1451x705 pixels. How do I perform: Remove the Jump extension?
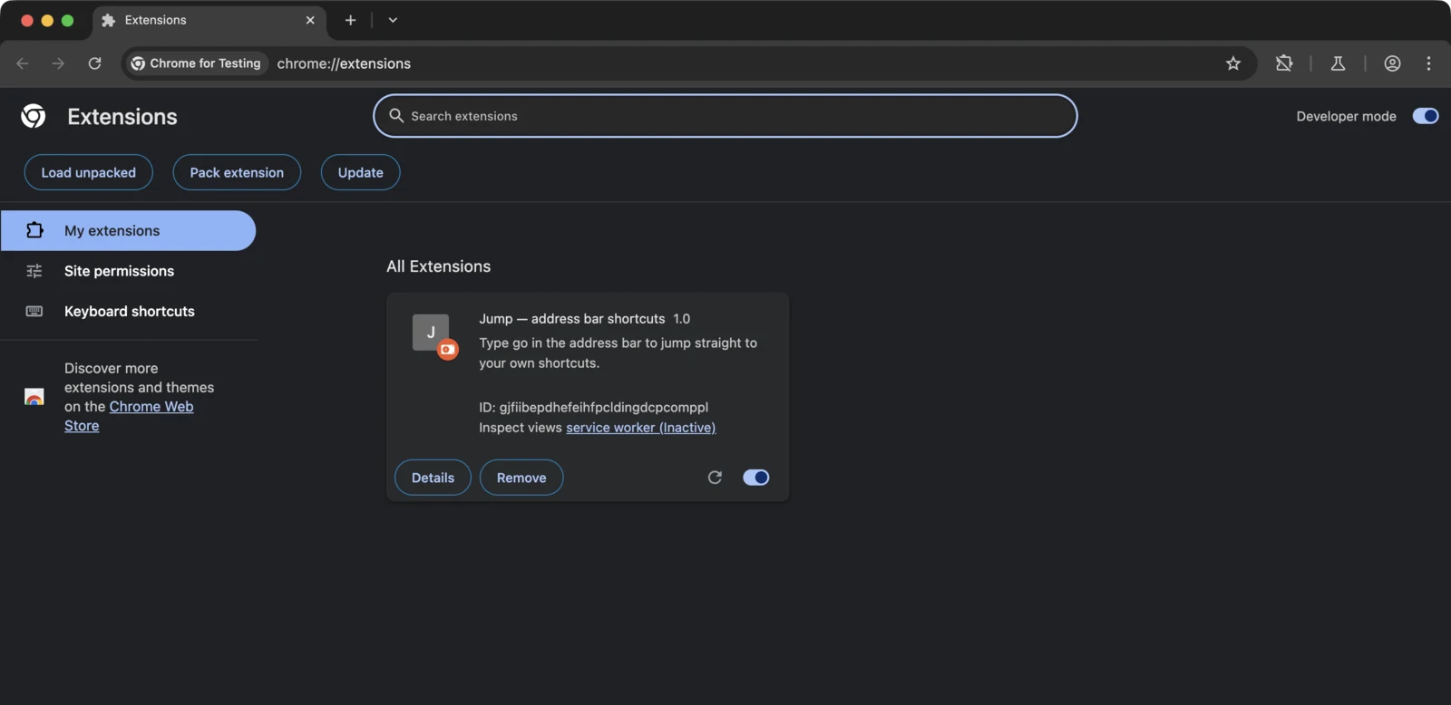click(521, 478)
